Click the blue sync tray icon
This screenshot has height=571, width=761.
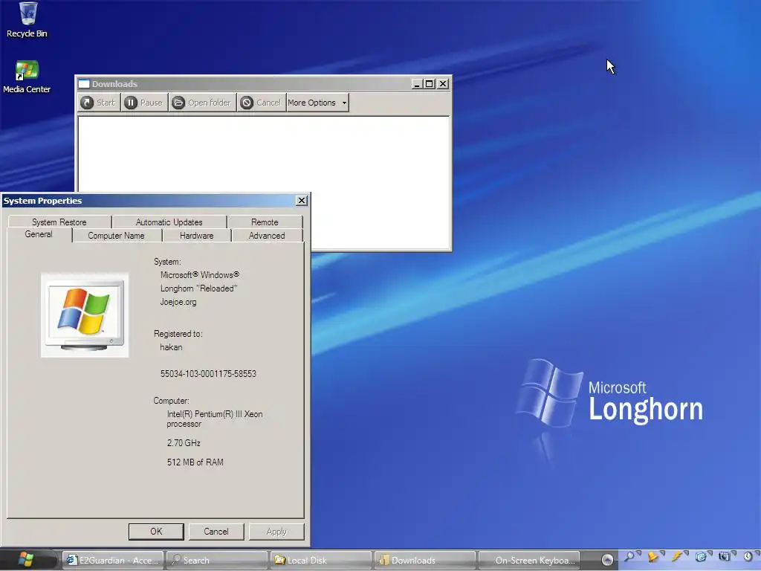pyautogui.click(x=700, y=556)
